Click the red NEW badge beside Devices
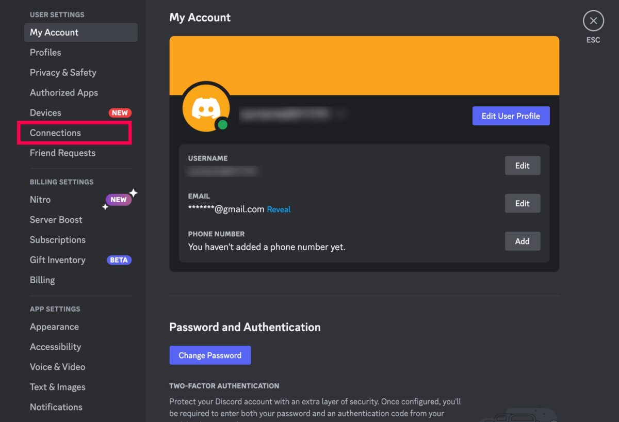Viewport: 619px width, 422px height. [120, 113]
